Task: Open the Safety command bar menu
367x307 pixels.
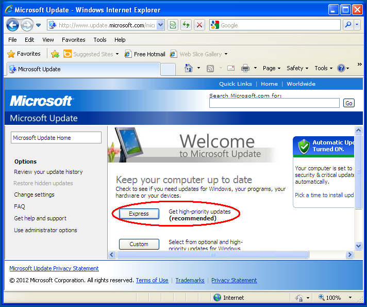Action: (x=297, y=68)
